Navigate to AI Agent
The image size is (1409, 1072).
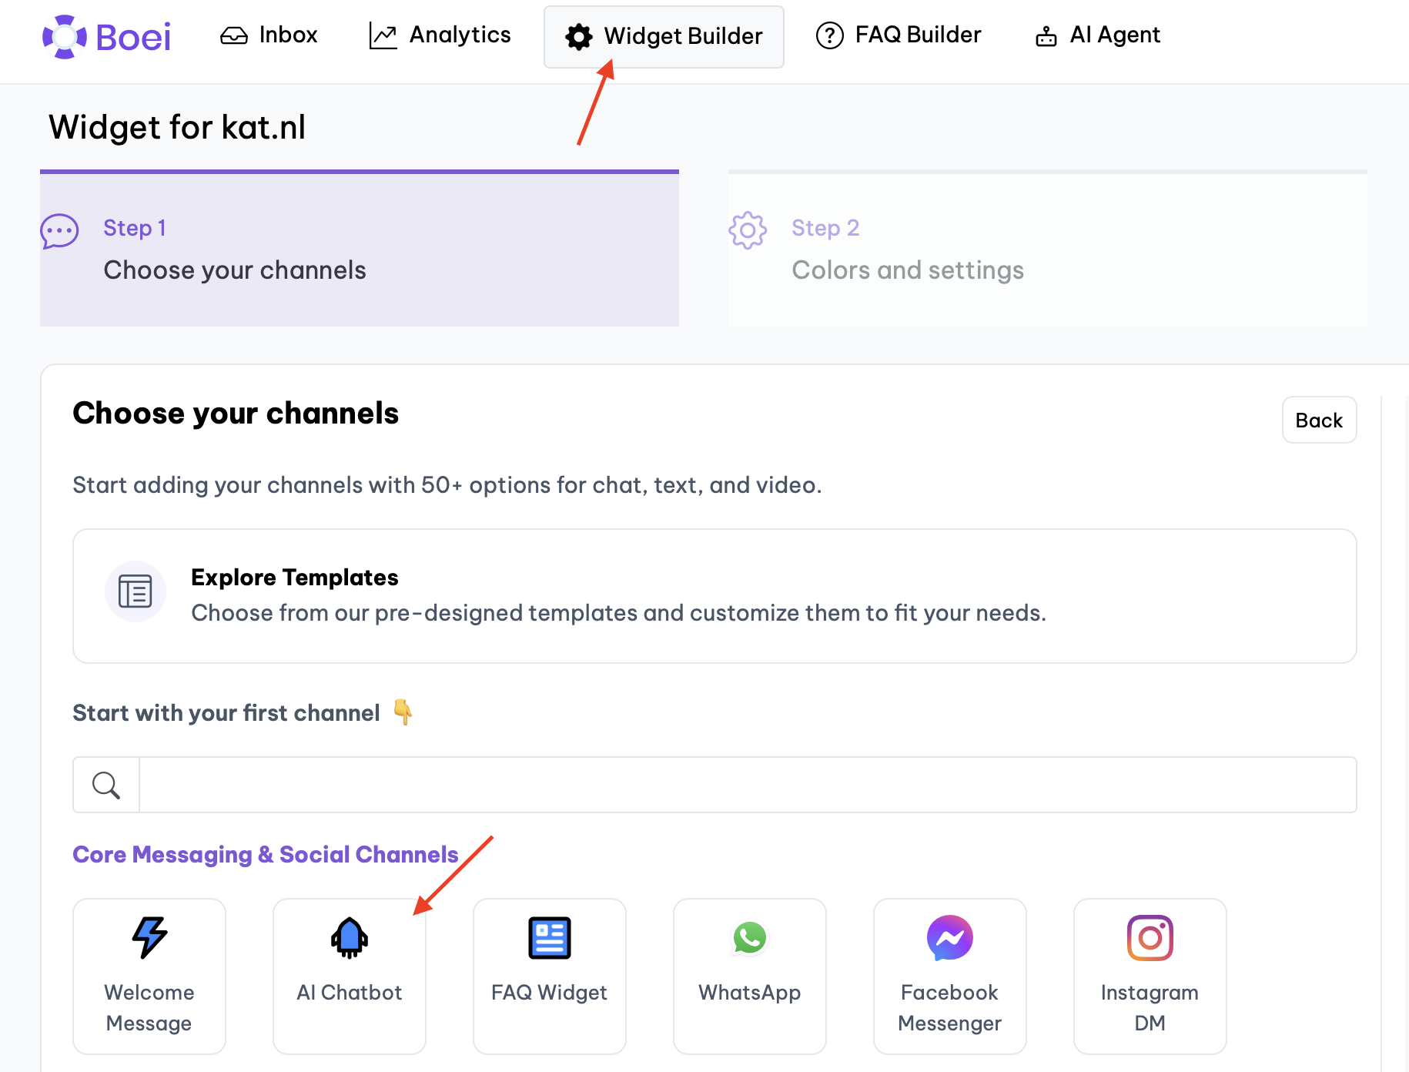pyautogui.click(x=1097, y=35)
